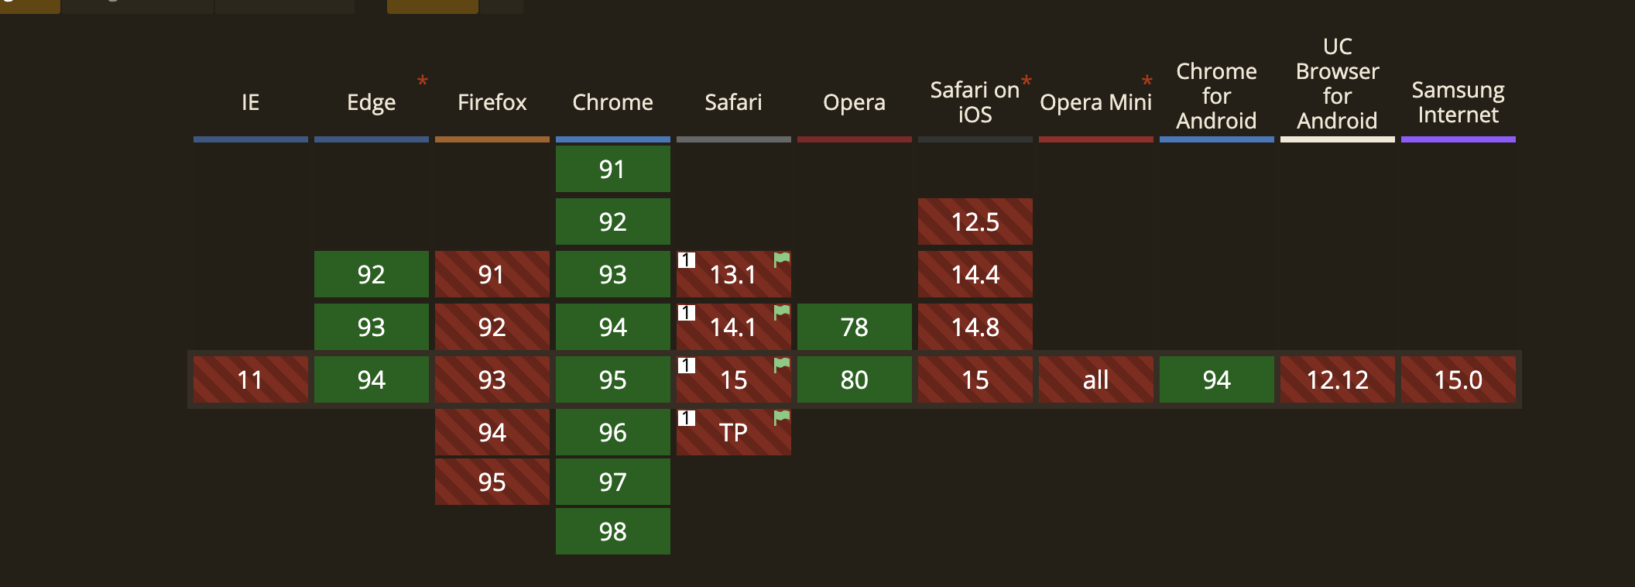Image resolution: width=1635 pixels, height=587 pixels.
Task: Click the flag icon on Safari TP
Action: pos(782,417)
